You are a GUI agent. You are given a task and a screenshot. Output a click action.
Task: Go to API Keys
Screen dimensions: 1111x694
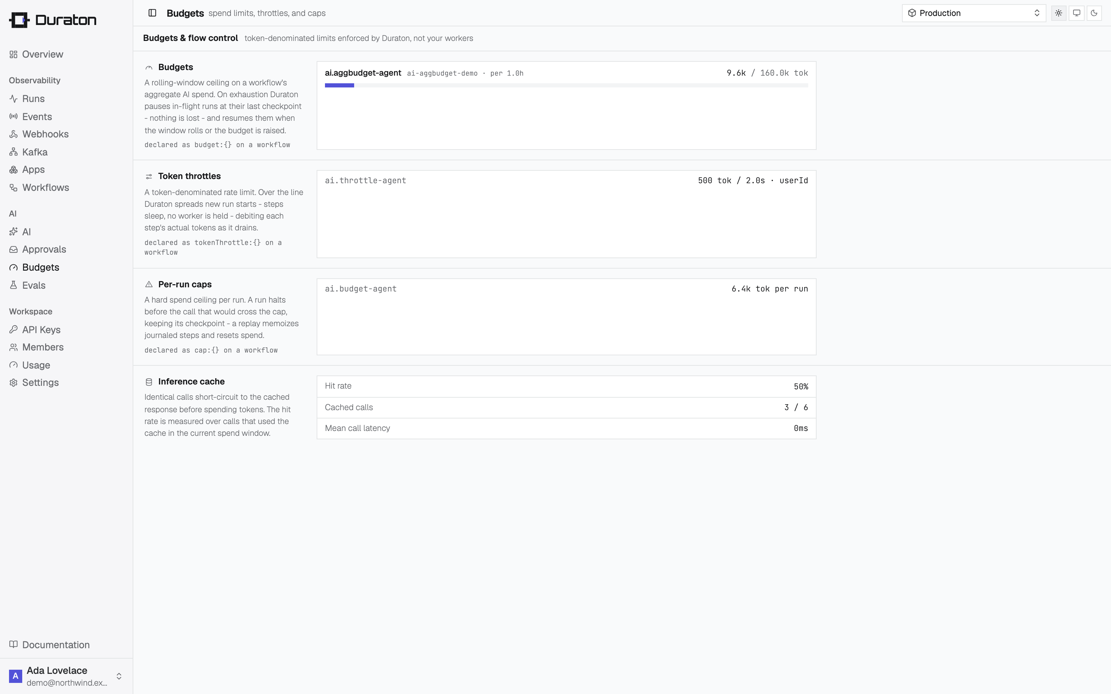(x=41, y=330)
